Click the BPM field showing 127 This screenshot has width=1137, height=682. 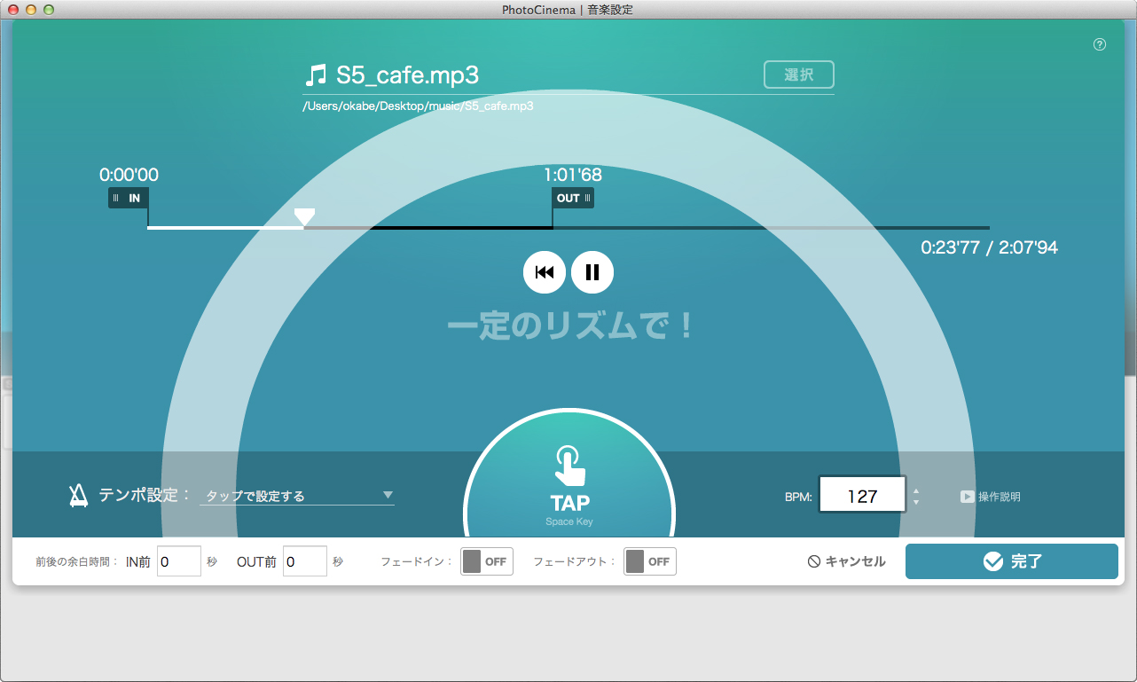click(862, 495)
